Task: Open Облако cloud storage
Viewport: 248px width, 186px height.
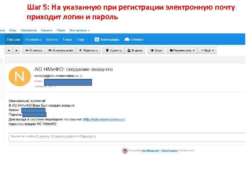Action: (134, 40)
